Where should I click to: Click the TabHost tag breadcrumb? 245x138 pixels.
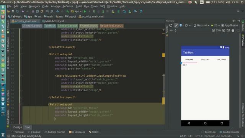coord(50,26)
